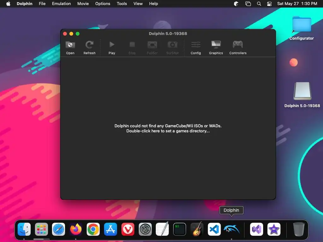Launch Vivaldi from the Dock
The width and height of the screenshot is (323, 242).
click(128, 229)
